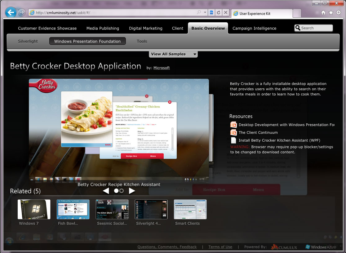Open the address bar autocomplete dropdown arrow
Screen dimensions: 346x253
[x=205, y=13]
